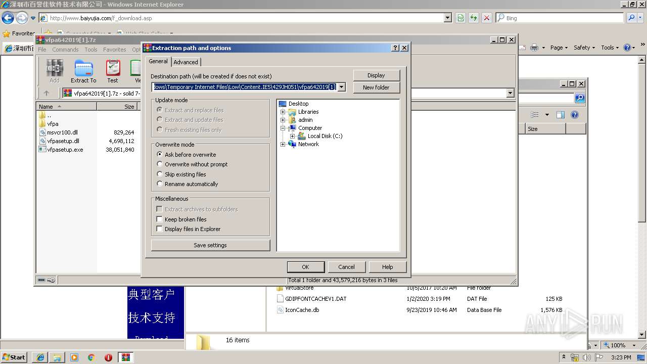The width and height of the screenshot is (647, 364).
Task: Select IconCache.db in Explorer window
Action: (302, 310)
